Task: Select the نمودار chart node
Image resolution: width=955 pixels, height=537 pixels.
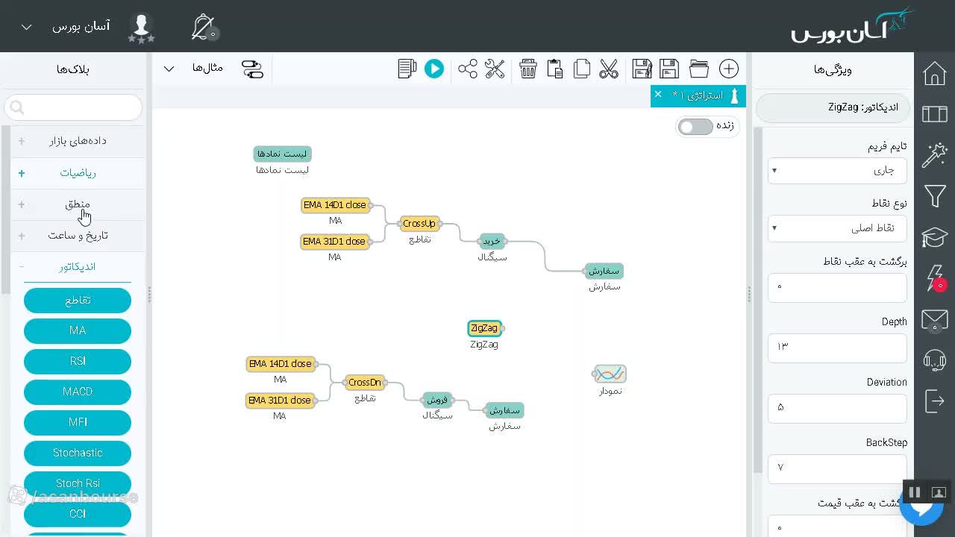Action: point(610,374)
